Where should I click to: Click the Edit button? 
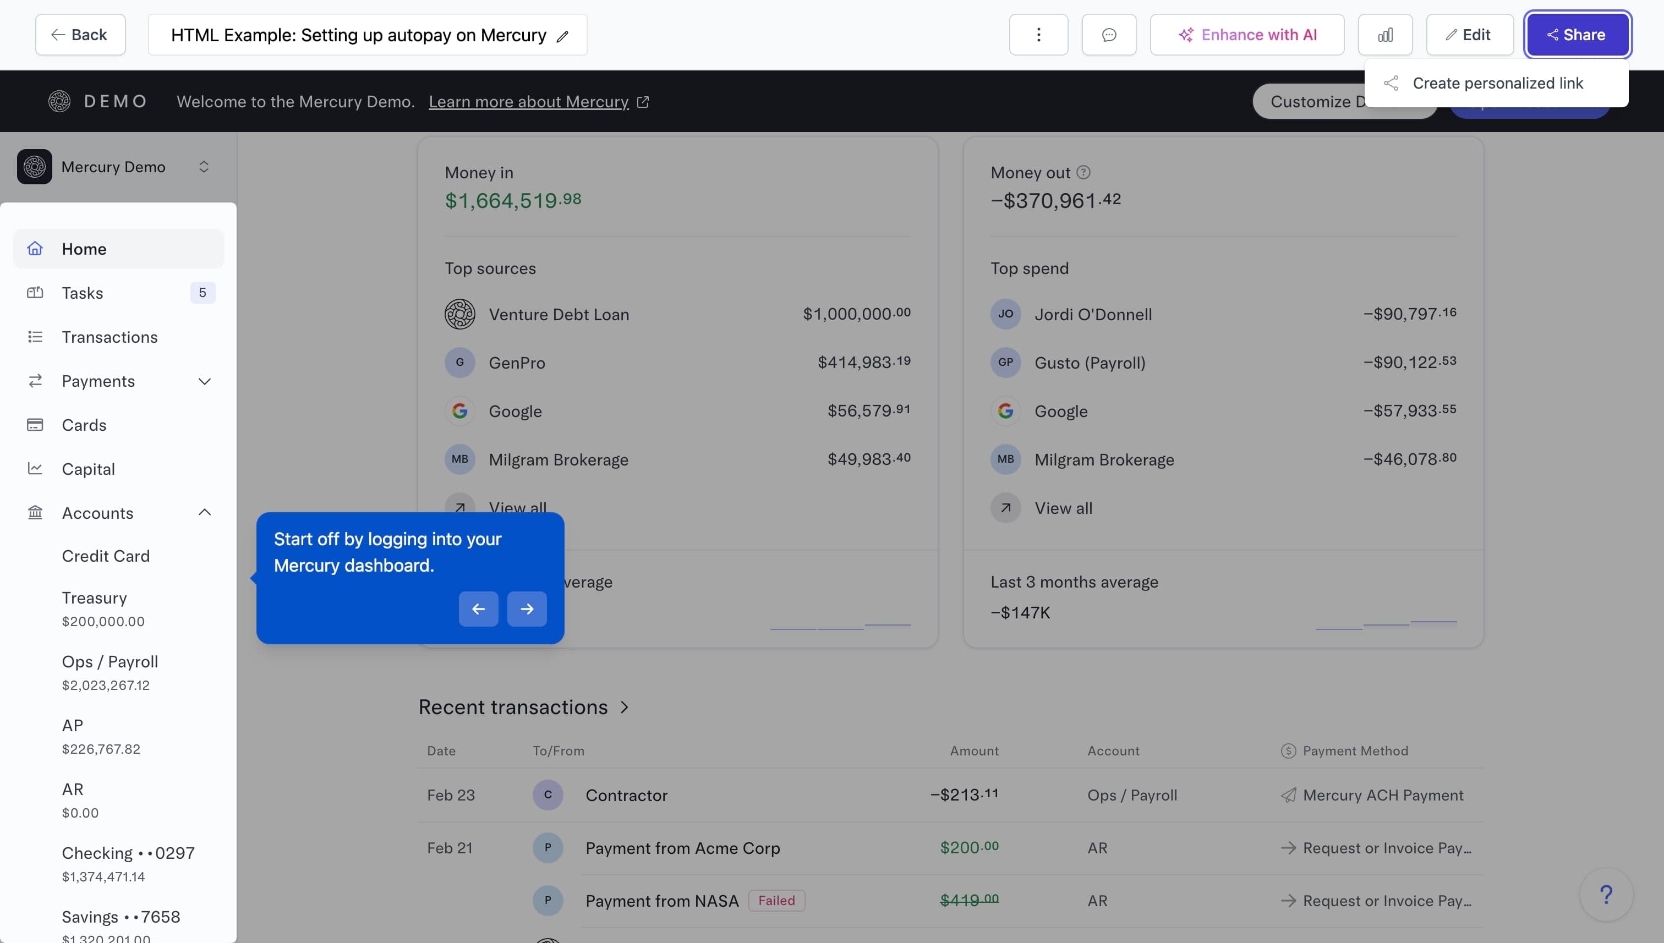click(1469, 35)
